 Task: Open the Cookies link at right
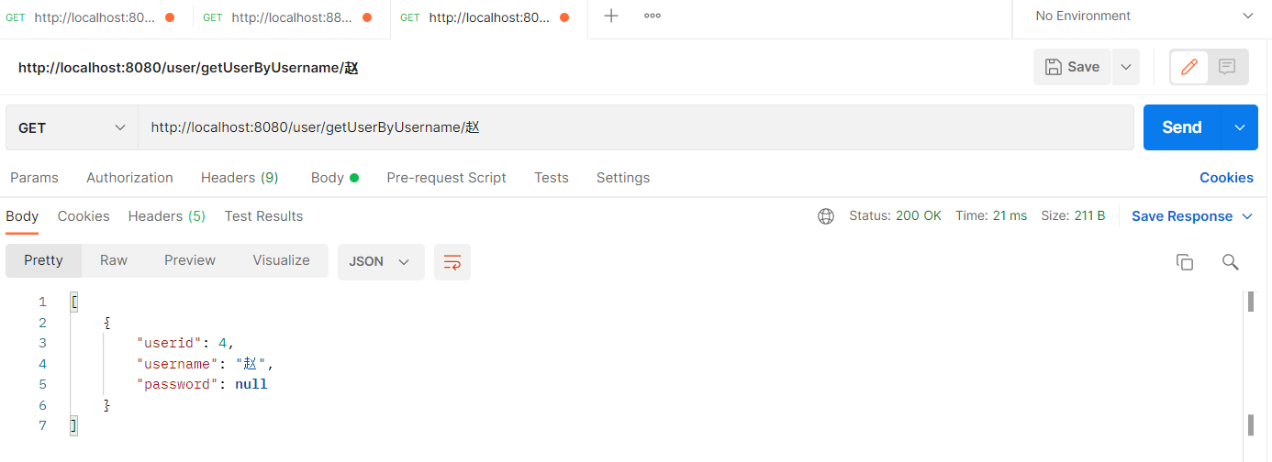pos(1226,178)
